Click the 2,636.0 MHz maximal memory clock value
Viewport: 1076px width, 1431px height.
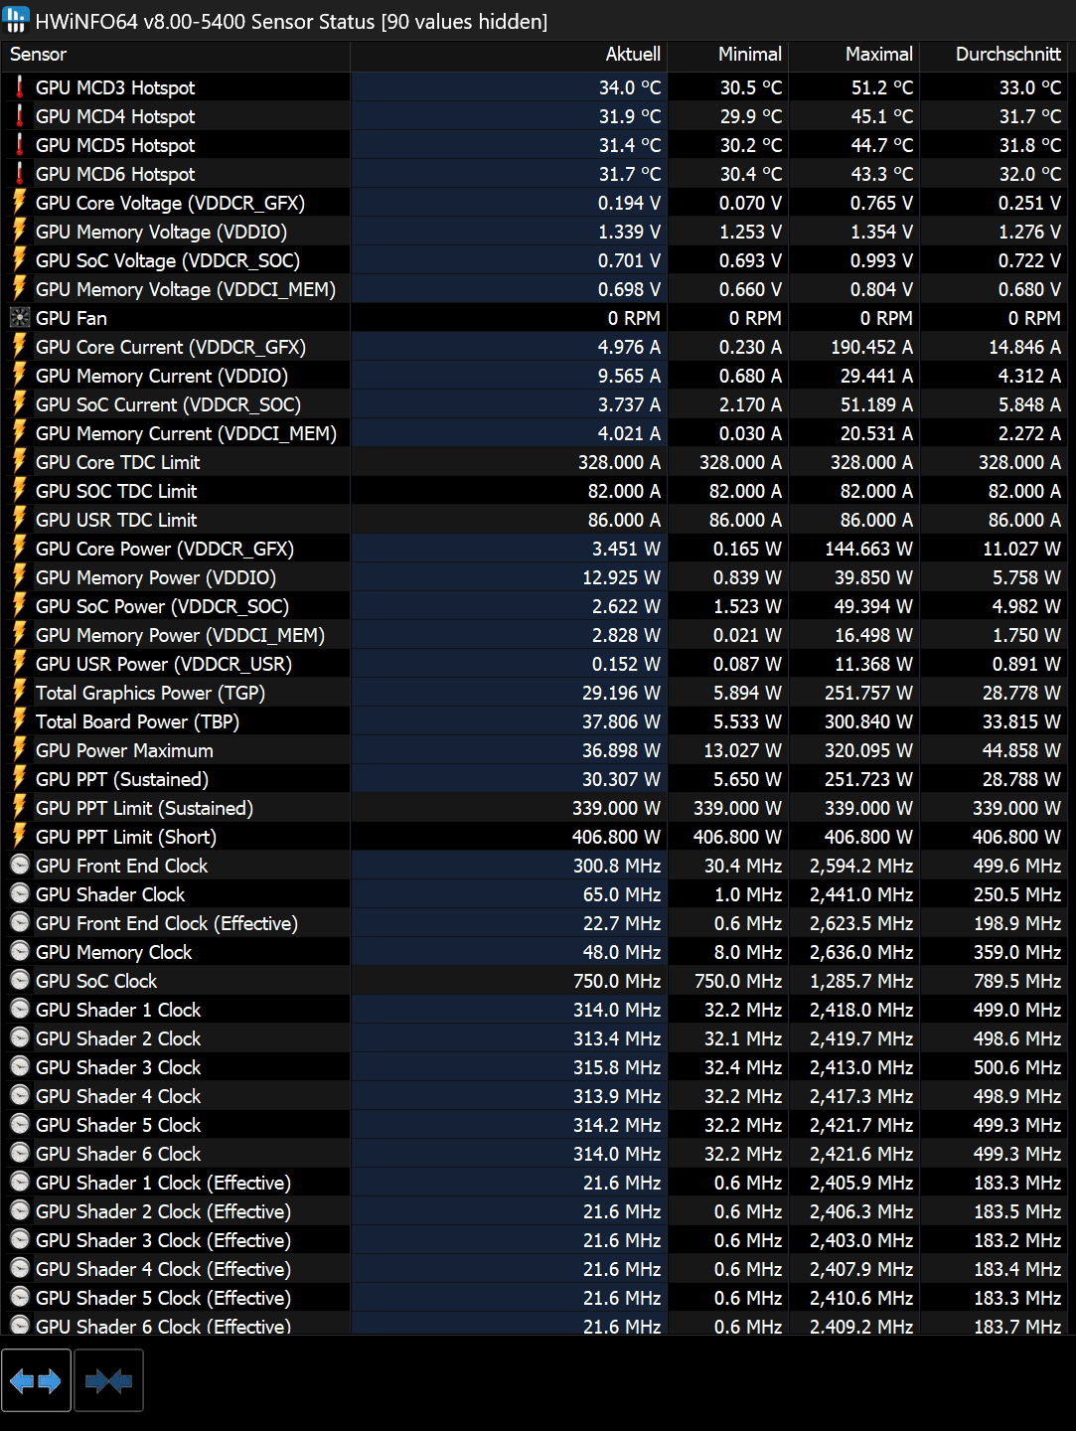pyautogui.click(x=861, y=952)
